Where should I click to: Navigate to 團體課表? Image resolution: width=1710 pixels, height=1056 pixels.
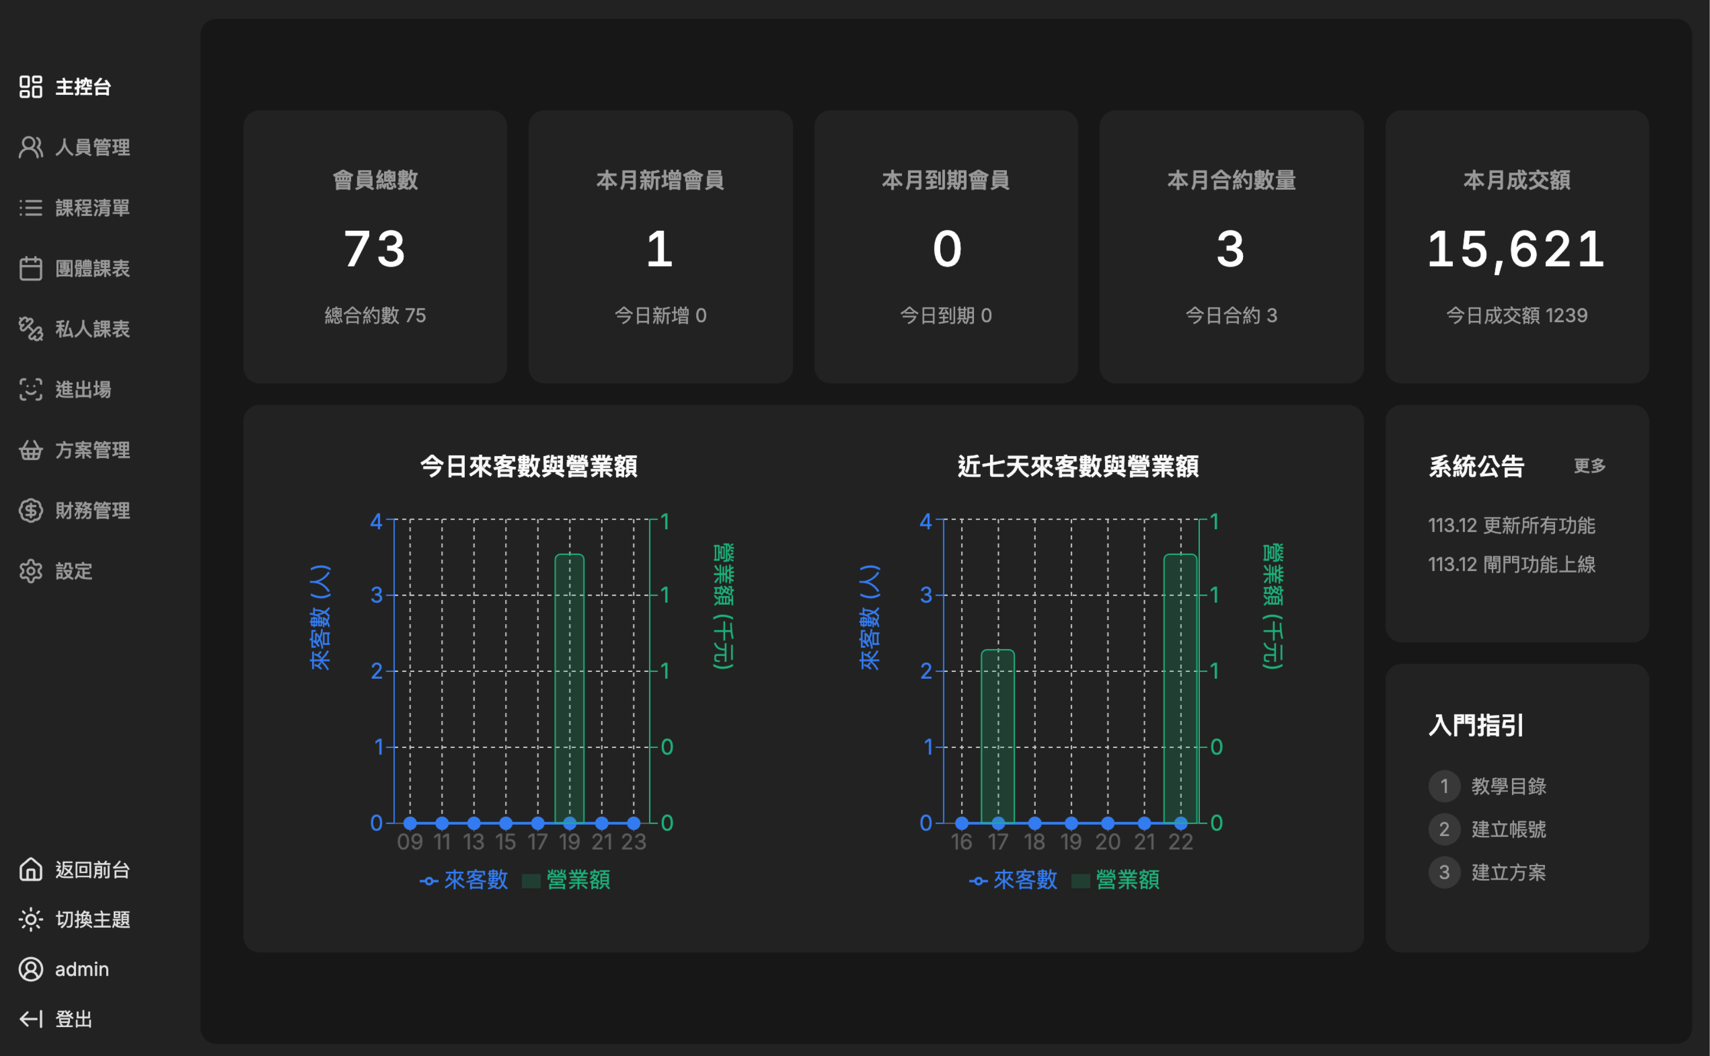click(92, 268)
